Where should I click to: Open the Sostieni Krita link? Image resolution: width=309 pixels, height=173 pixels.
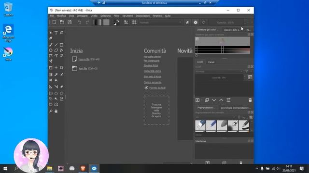point(151,65)
